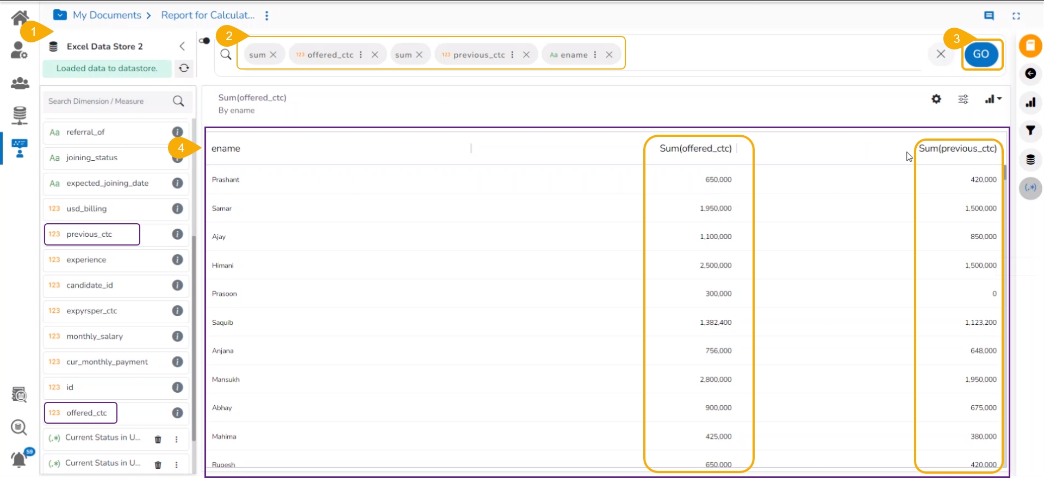Remove the ename chip from search
1044x478 pixels.
pyautogui.click(x=609, y=55)
